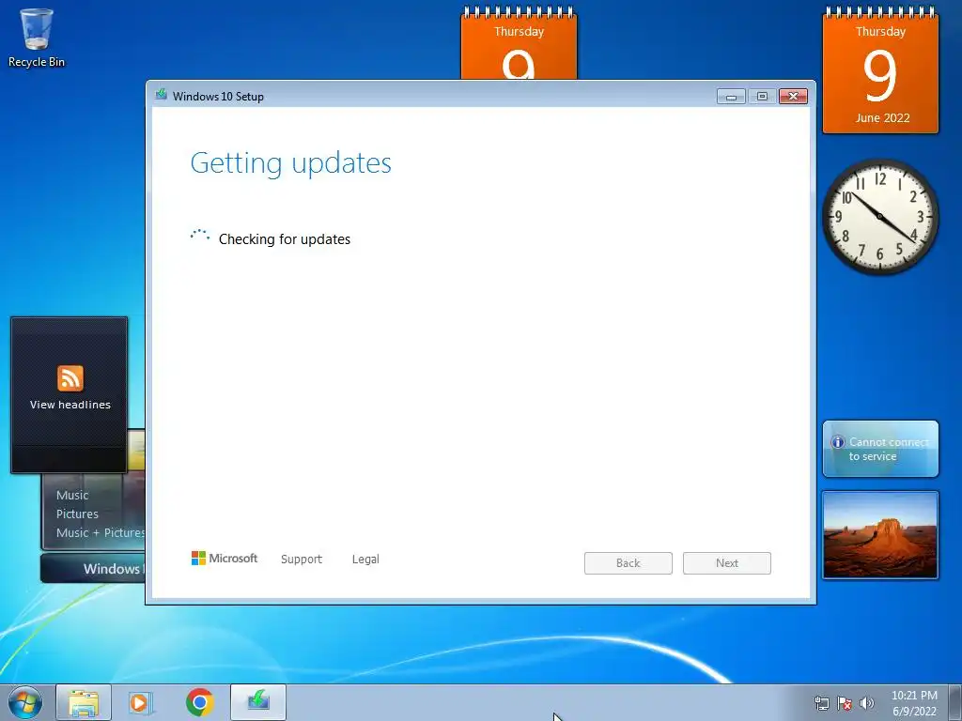The height and width of the screenshot is (721, 962).
Task: Launch Windows Media Player from taskbar
Action: coord(141,702)
